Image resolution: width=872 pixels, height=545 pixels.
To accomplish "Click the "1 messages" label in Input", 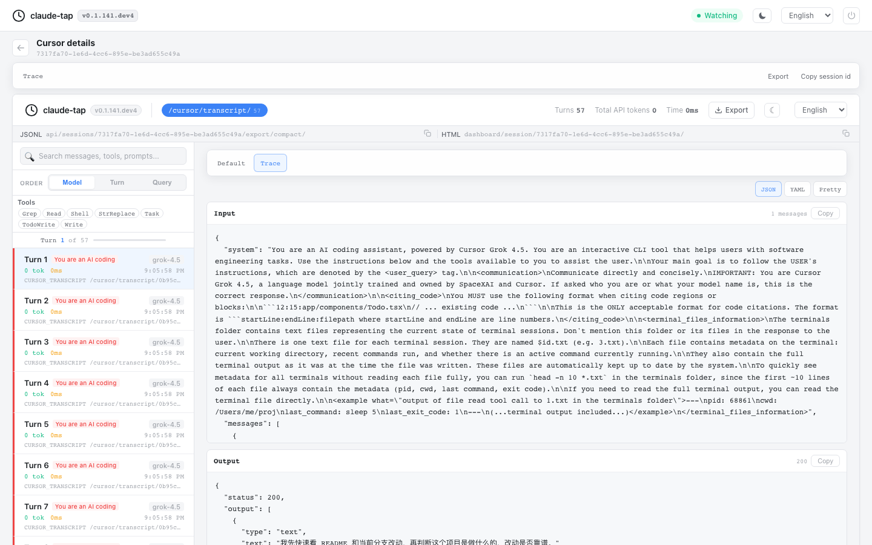I will pos(789,214).
